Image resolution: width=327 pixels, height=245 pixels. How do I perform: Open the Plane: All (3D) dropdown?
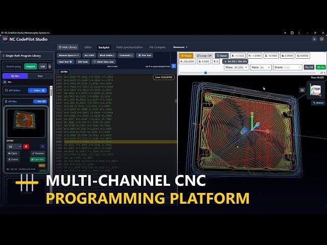click(236, 67)
